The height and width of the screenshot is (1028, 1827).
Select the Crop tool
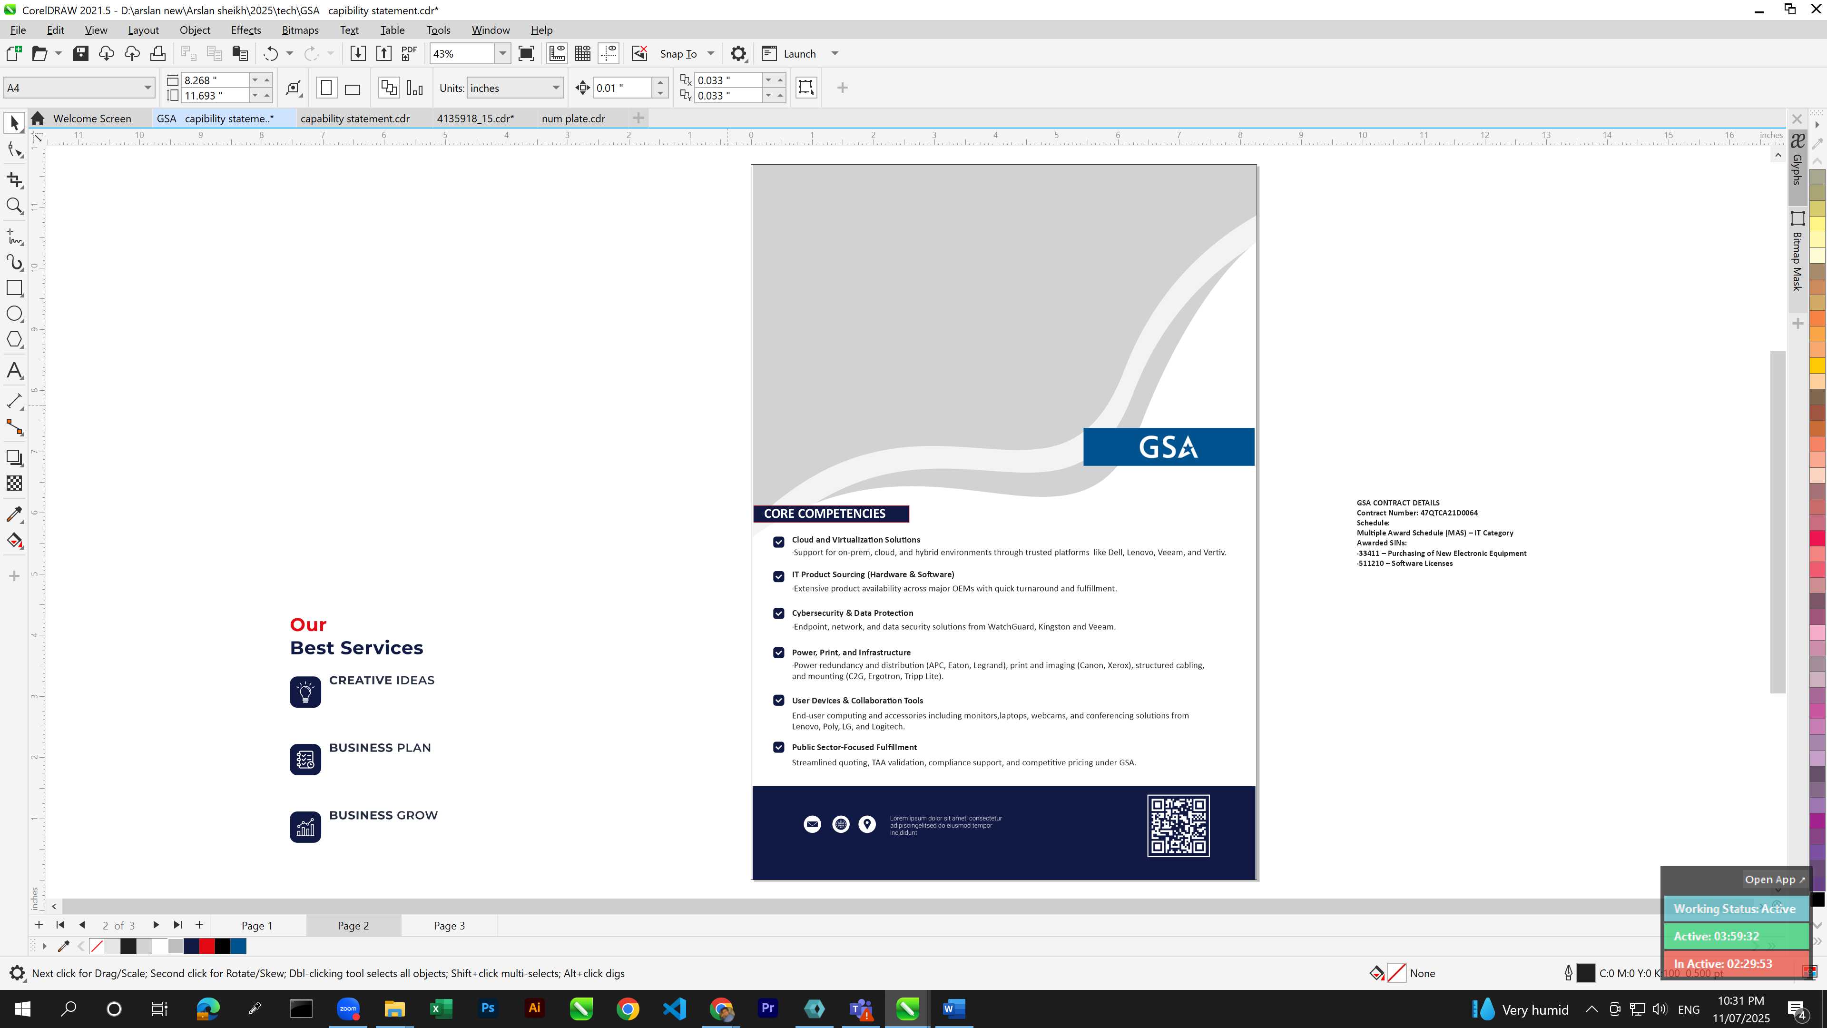click(14, 180)
